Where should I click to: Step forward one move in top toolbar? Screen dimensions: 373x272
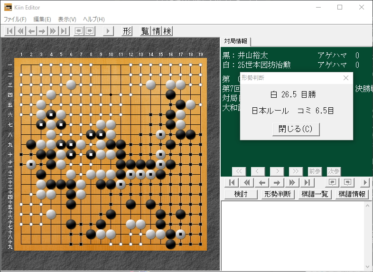42,31
